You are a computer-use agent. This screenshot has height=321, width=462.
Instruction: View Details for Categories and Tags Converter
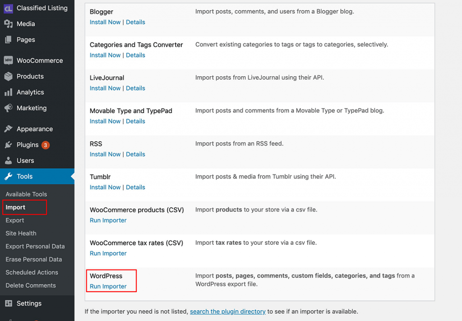135,55
